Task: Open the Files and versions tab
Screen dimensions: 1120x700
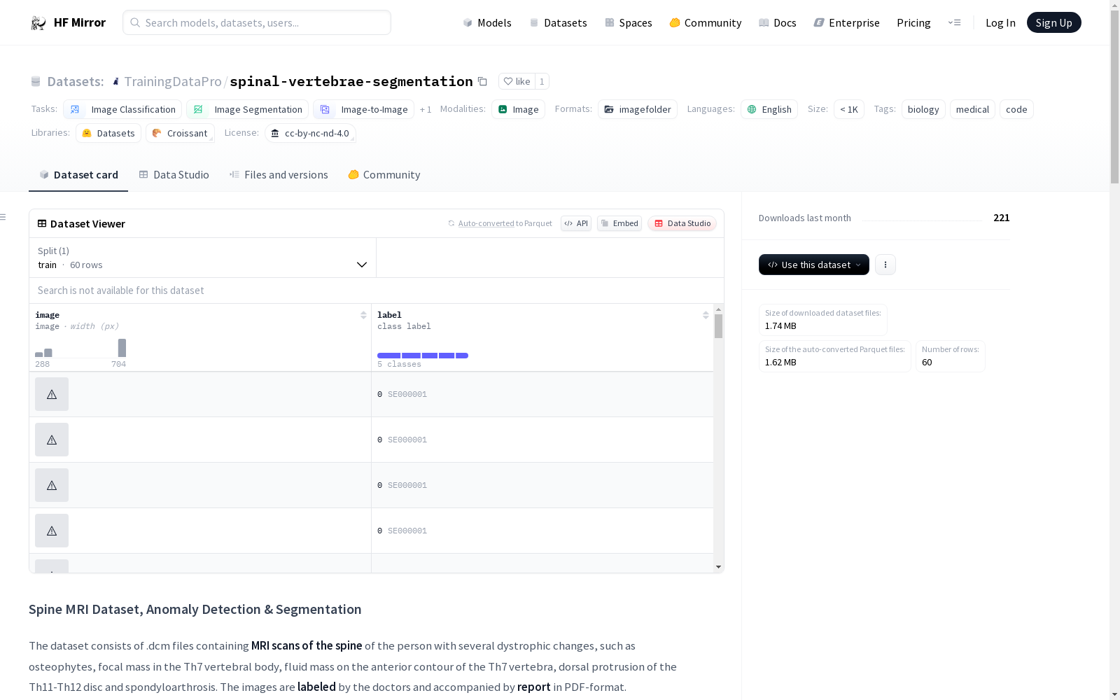Action: (x=279, y=175)
